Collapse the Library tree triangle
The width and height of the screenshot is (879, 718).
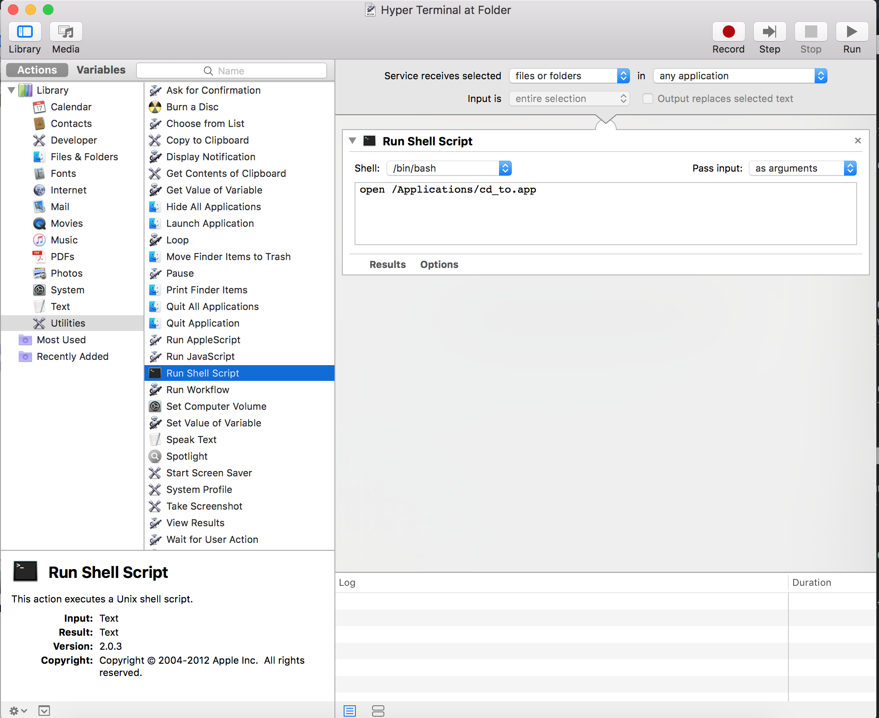pos(11,90)
